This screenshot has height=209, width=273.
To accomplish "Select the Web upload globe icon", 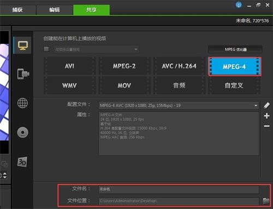I will pyautogui.click(x=22, y=103).
